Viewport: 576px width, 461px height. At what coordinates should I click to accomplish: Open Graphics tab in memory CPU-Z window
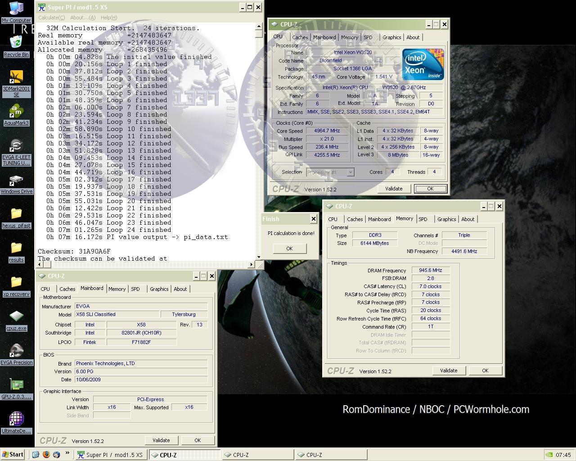tap(446, 219)
